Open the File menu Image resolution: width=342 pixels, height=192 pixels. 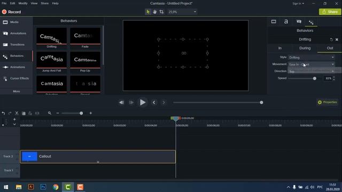4,3
